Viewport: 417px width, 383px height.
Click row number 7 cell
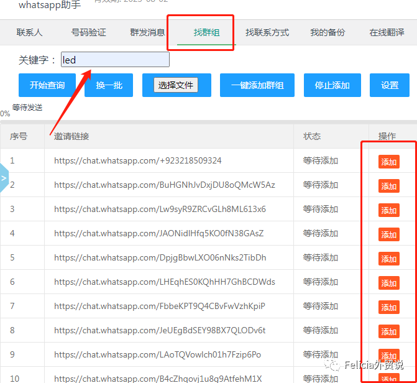pos(12,306)
